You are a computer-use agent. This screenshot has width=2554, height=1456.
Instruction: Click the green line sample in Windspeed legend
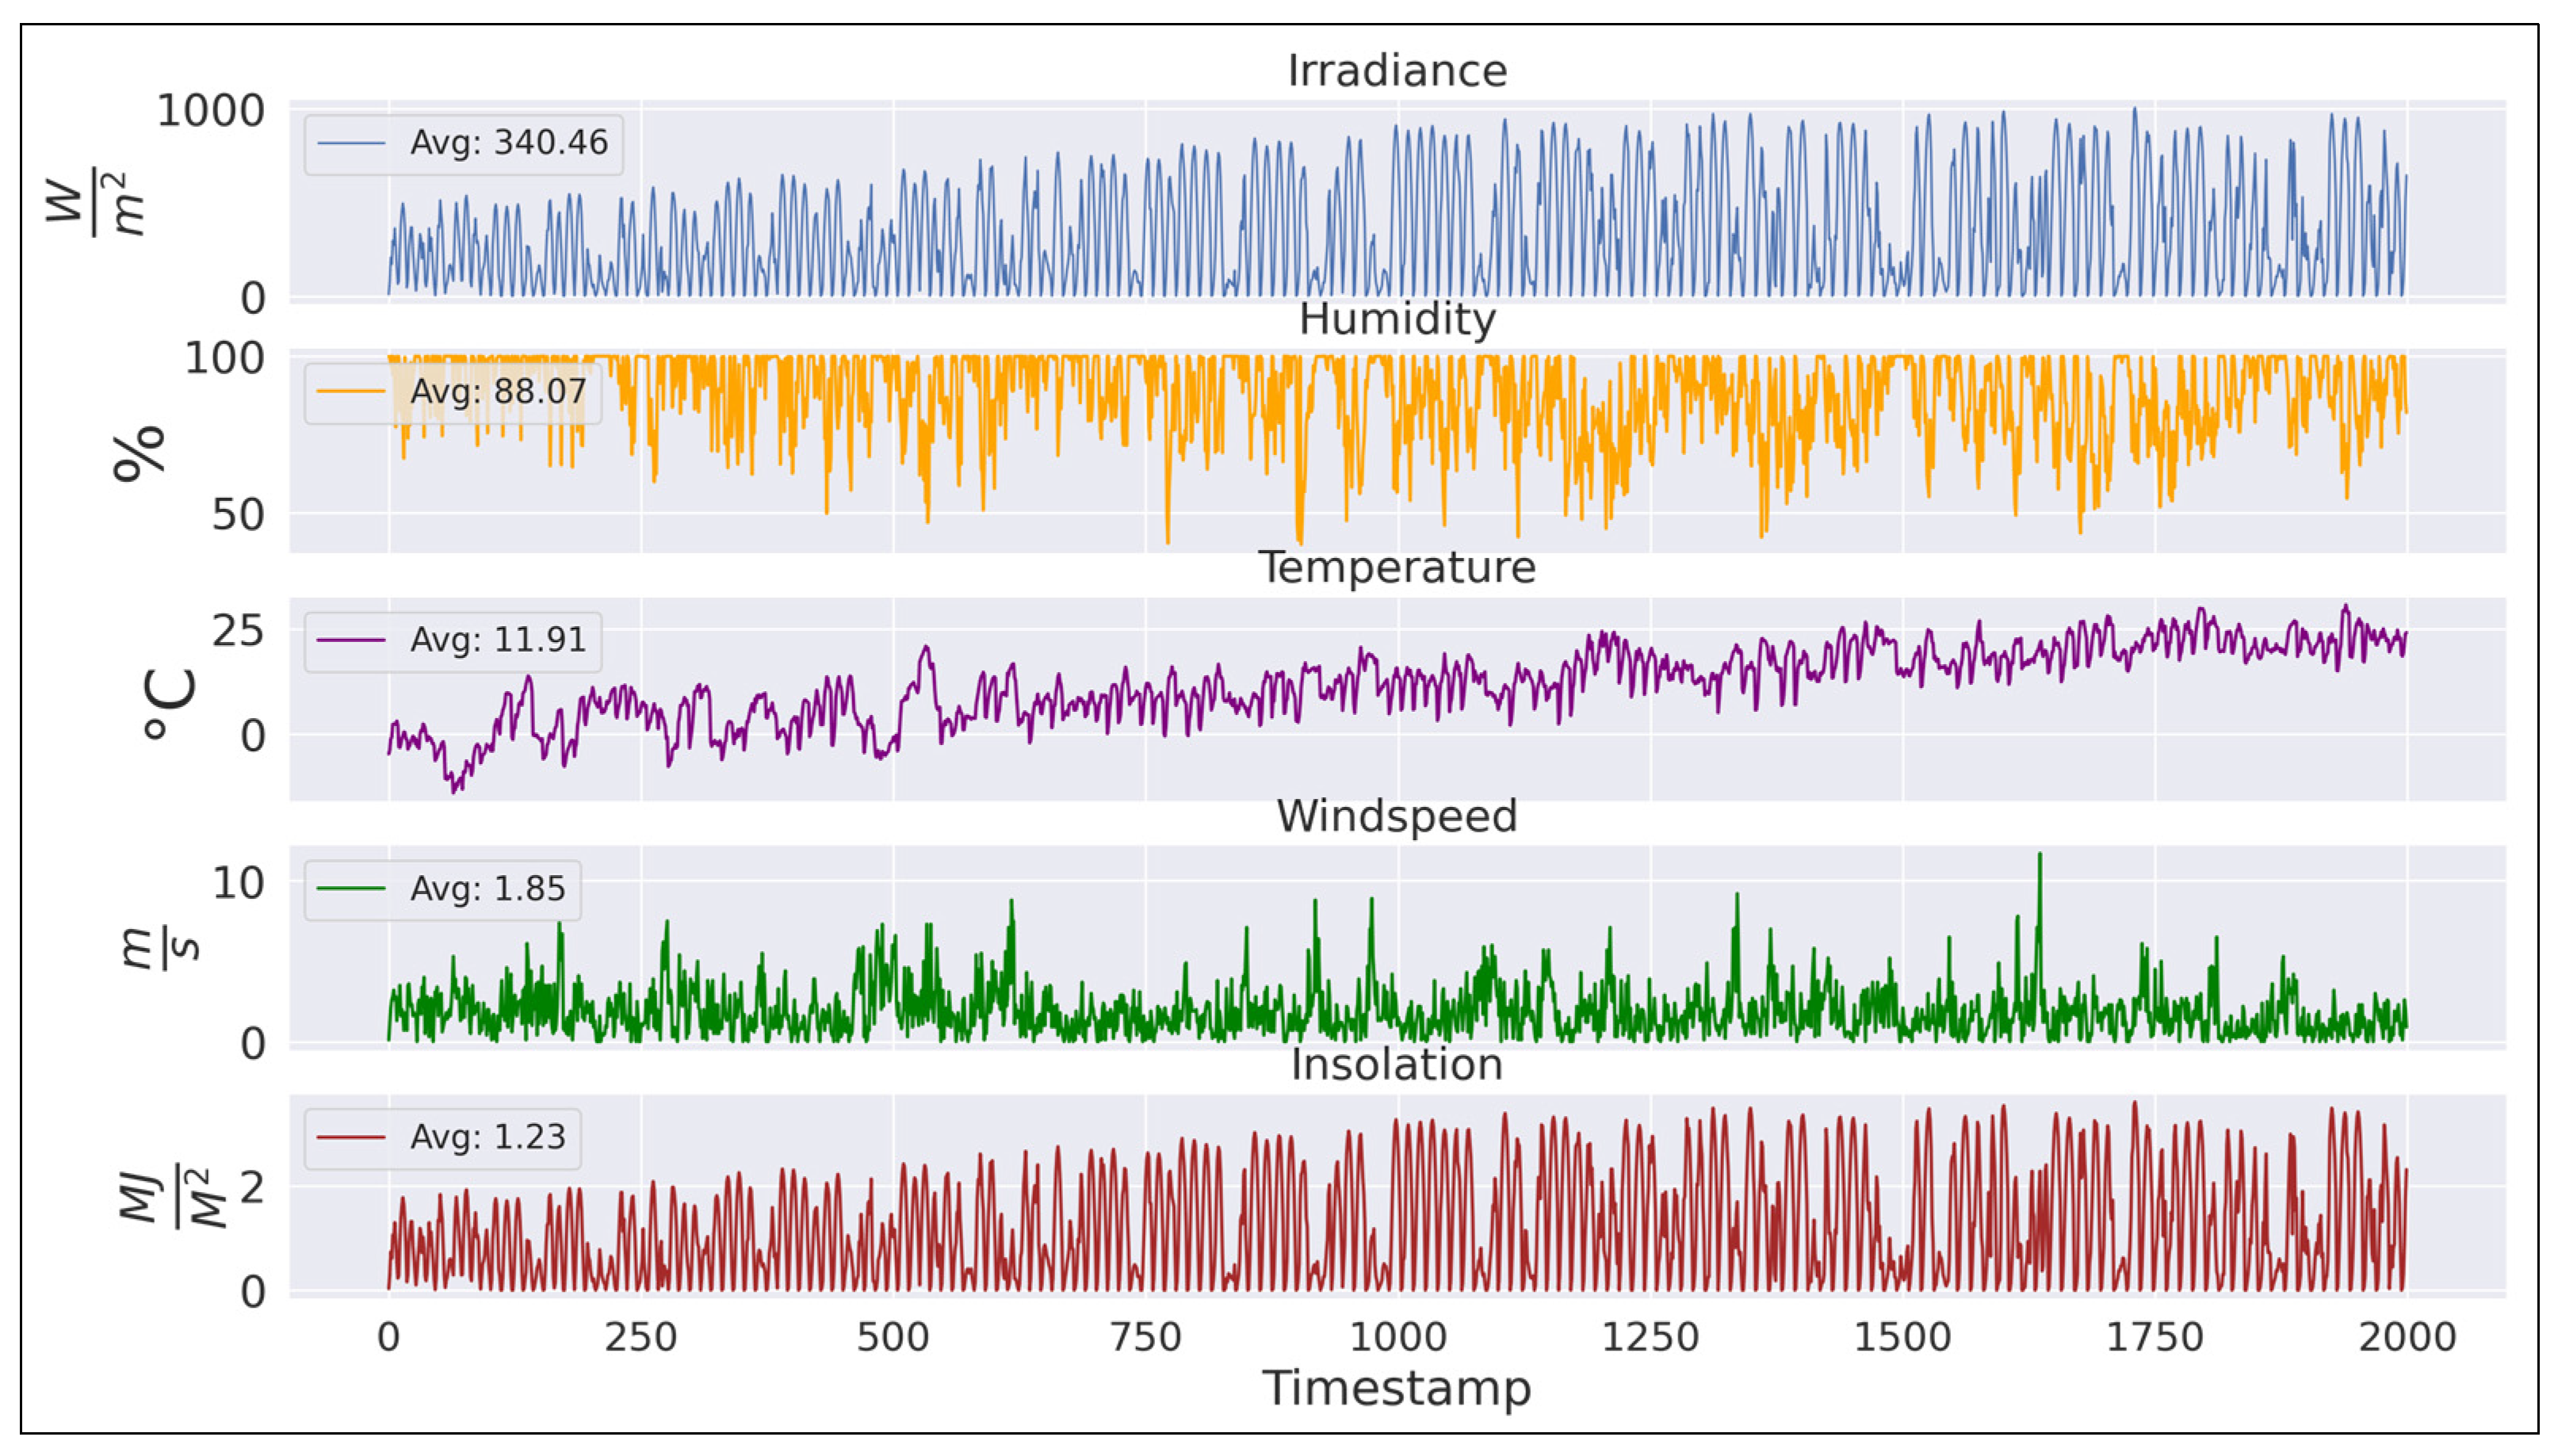tap(351, 888)
